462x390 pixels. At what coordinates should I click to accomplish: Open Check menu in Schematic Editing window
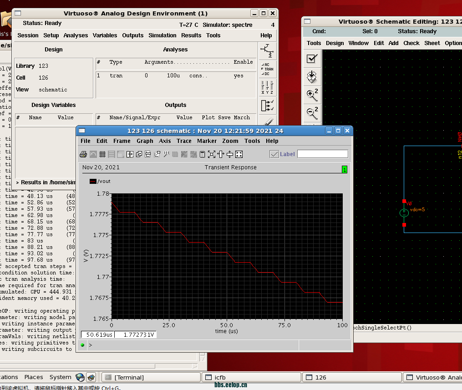coord(411,43)
